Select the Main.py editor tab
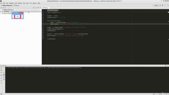 click(46, 8)
